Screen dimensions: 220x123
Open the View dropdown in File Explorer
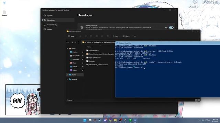coord(126,36)
